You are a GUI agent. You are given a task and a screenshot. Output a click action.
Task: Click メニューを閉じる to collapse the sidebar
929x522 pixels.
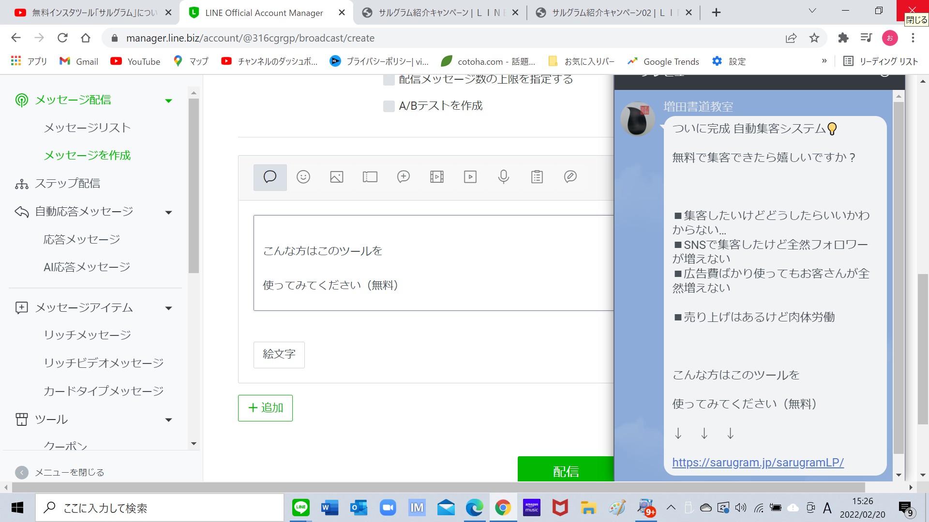[60, 472]
